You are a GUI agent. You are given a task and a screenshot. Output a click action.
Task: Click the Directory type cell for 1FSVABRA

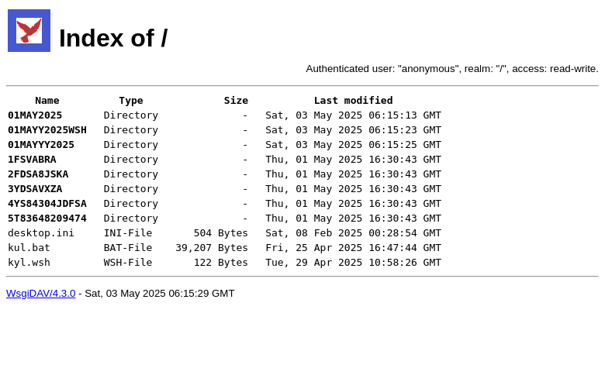131,159
